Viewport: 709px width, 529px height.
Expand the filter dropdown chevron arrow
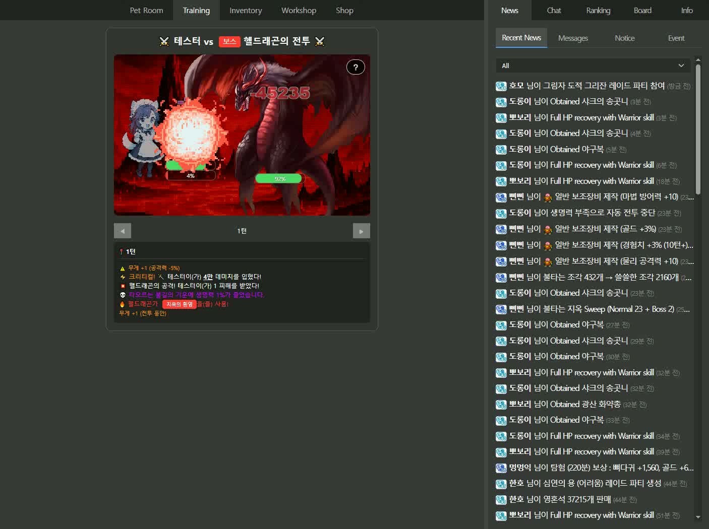tap(681, 65)
